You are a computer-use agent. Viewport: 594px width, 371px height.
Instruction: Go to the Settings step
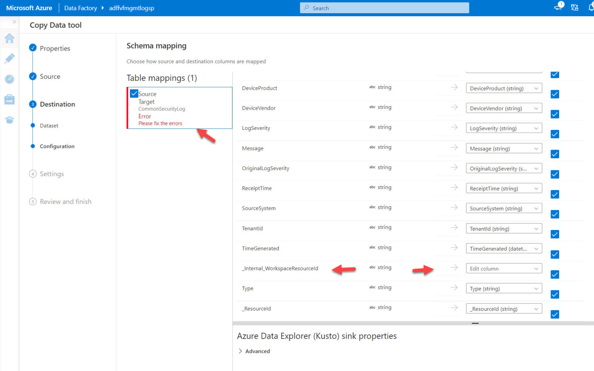click(x=52, y=174)
